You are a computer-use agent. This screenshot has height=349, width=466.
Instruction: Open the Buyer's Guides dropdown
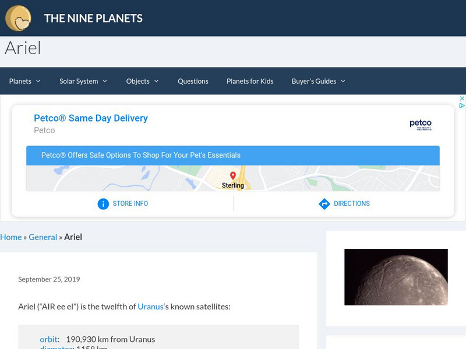pyautogui.click(x=319, y=81)
